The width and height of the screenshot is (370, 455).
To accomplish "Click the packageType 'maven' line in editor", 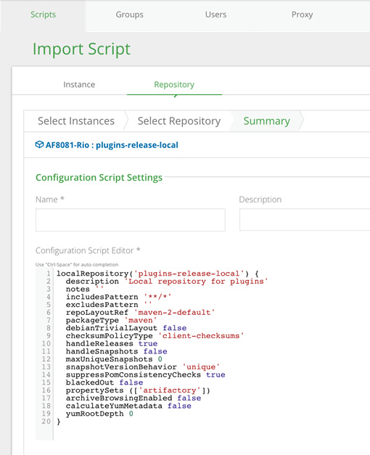I will click(x=111, y=320).
